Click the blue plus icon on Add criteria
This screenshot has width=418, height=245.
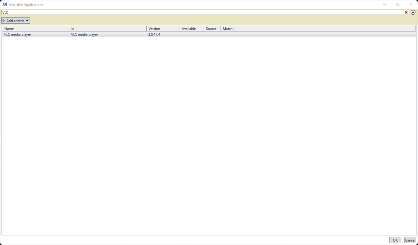coord(5,20)
